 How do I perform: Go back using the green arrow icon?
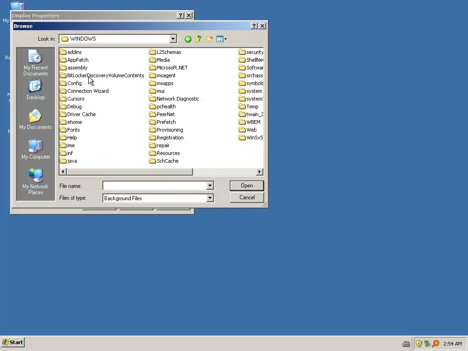[x=188, y=39]
